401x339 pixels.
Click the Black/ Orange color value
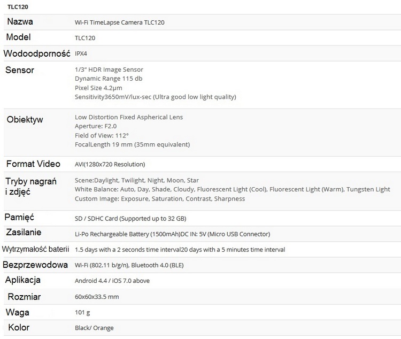94,328
